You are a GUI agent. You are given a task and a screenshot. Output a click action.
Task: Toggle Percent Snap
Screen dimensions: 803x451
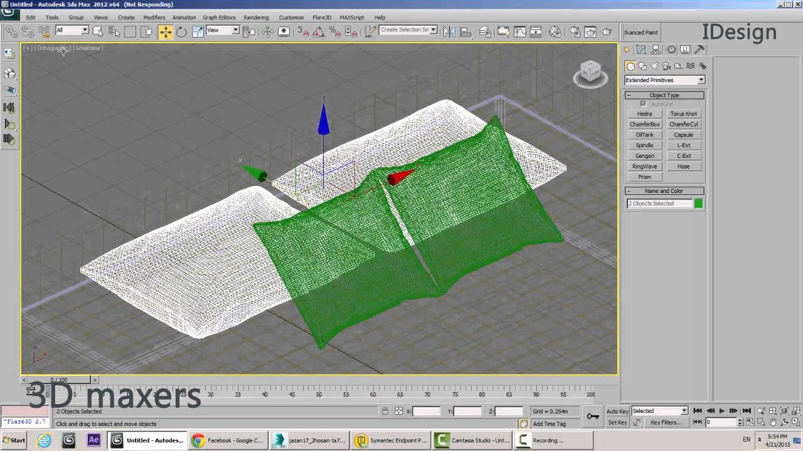(x=335, y=31)
